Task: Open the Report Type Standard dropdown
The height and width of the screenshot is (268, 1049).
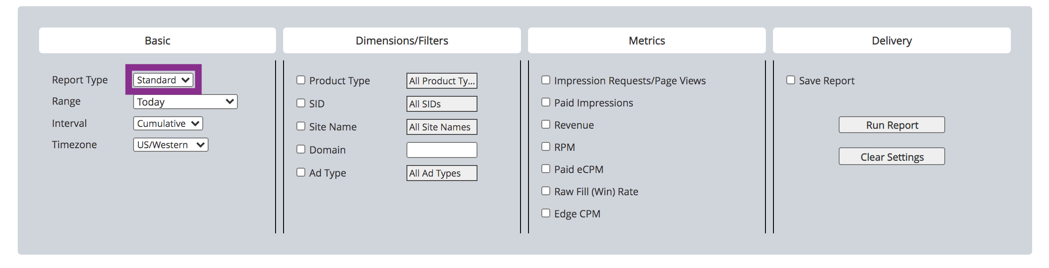Action: coord(163,80)
